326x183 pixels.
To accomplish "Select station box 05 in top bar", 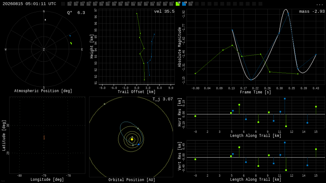I will (95, 4).
